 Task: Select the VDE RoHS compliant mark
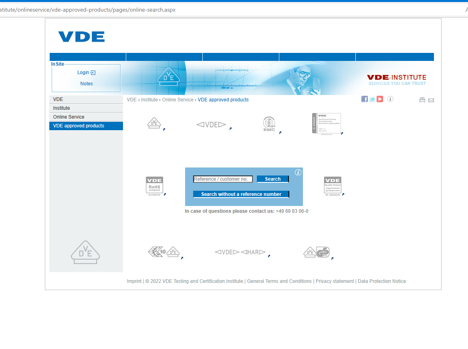coord(154,186)
